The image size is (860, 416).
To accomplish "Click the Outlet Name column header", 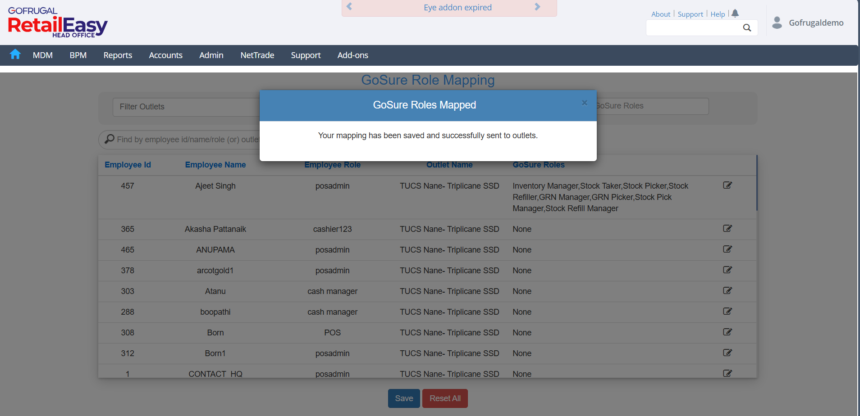I will [x=449, y=165].
